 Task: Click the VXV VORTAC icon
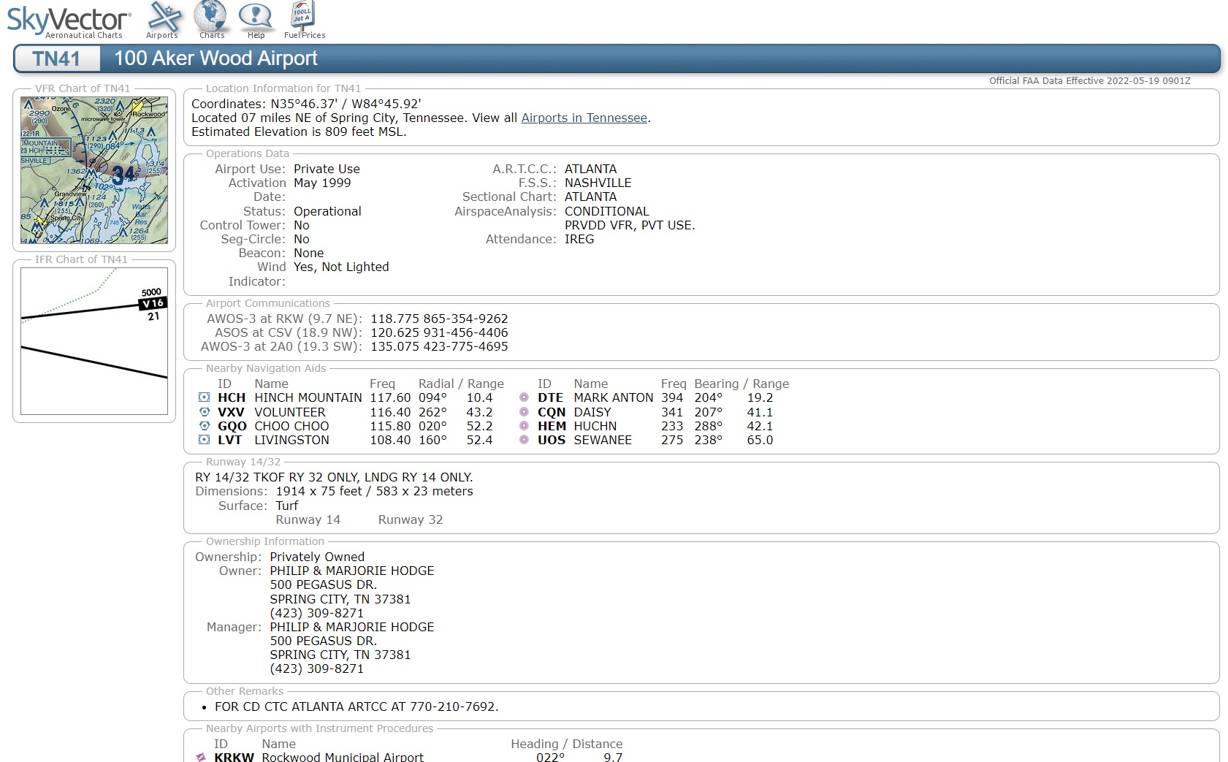[x=205, y=412]
